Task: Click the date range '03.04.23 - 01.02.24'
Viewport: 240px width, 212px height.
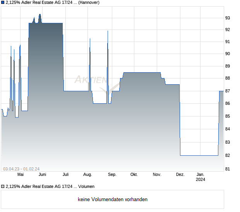Action: (x=21, y=169)
